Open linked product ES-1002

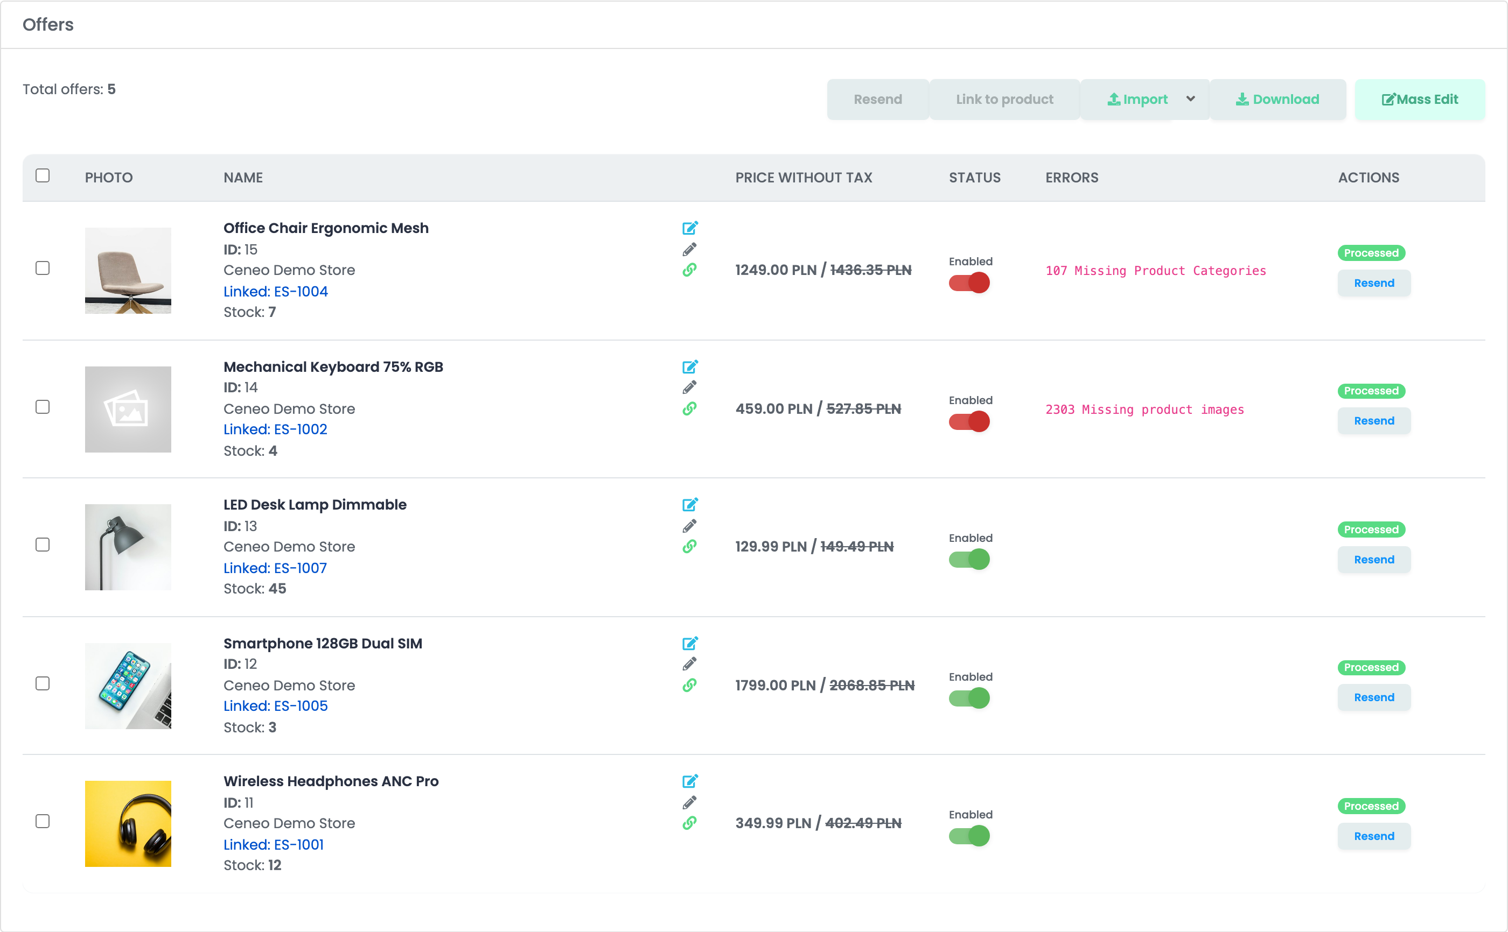pyautogui.click(x=275, y=429)
